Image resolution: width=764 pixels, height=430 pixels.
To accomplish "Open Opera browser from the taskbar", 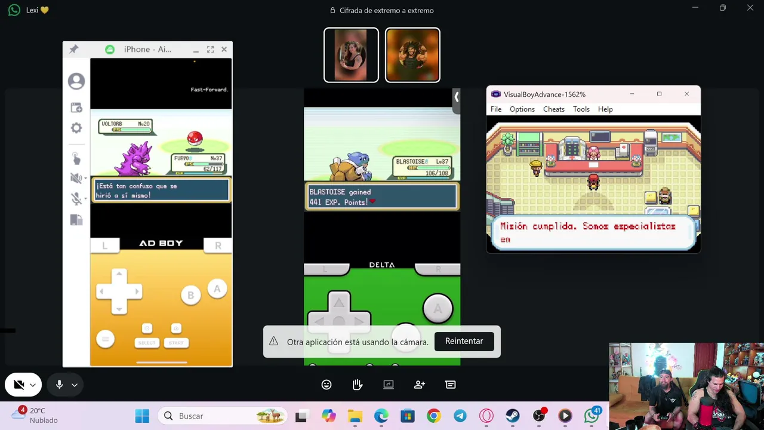I will click(486, 416).
